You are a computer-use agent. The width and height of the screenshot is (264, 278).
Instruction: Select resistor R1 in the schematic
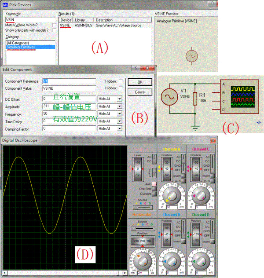(x=195, y=99)
